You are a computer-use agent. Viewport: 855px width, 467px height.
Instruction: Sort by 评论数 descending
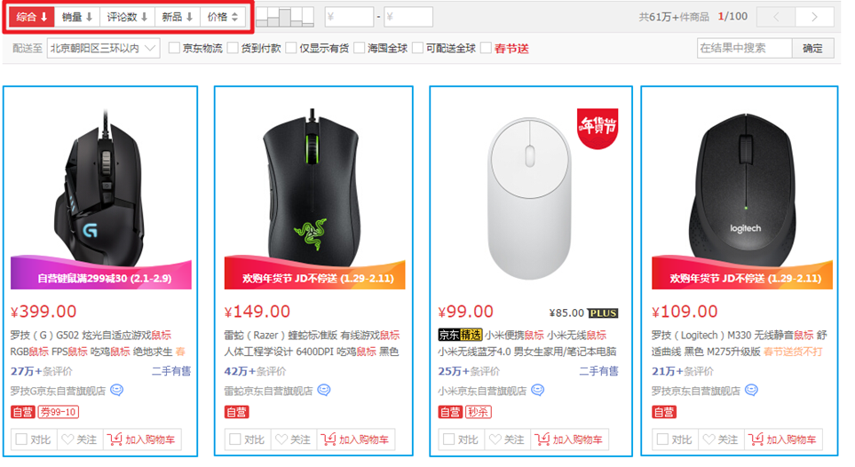[127, 17]
